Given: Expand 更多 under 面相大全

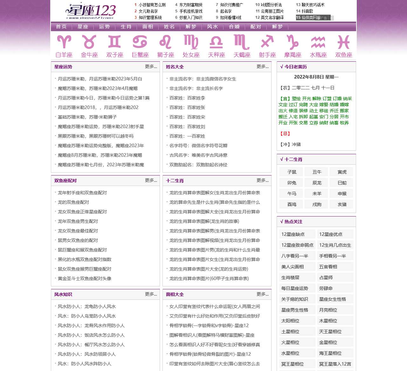Looking at the screenshot, I should coord(263,294).
